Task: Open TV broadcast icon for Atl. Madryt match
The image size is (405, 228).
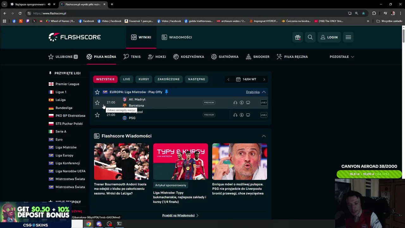Action: pos(248,103)
